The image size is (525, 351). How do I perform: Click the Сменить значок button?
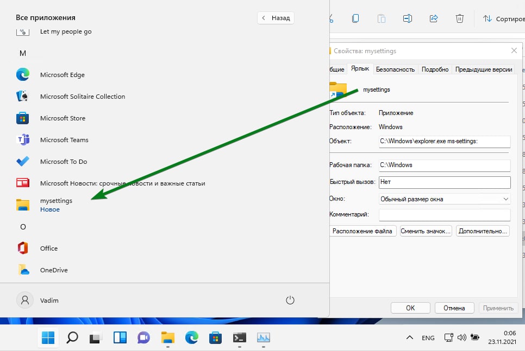tap(426, 231)
